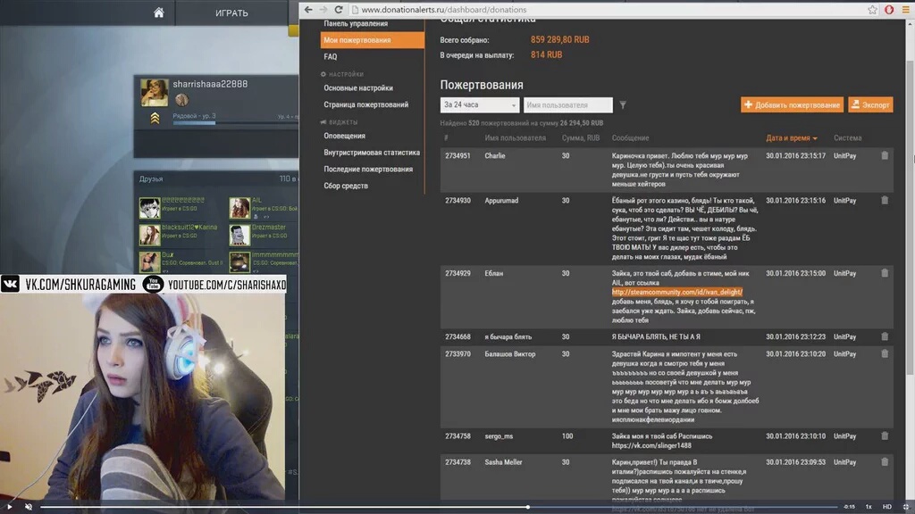Image resolution: width=915 pixels, height=514 pixels.
Task: Click the page vertical scrollbar
Action: click(911, 216)
